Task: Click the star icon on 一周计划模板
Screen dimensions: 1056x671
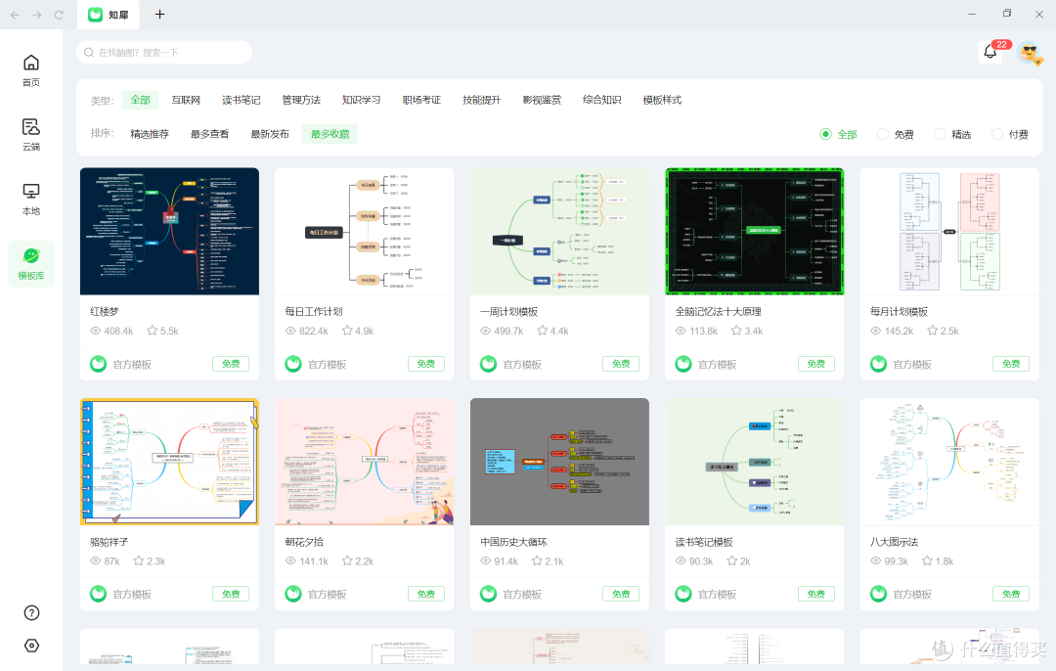Action: click(542, 330)
